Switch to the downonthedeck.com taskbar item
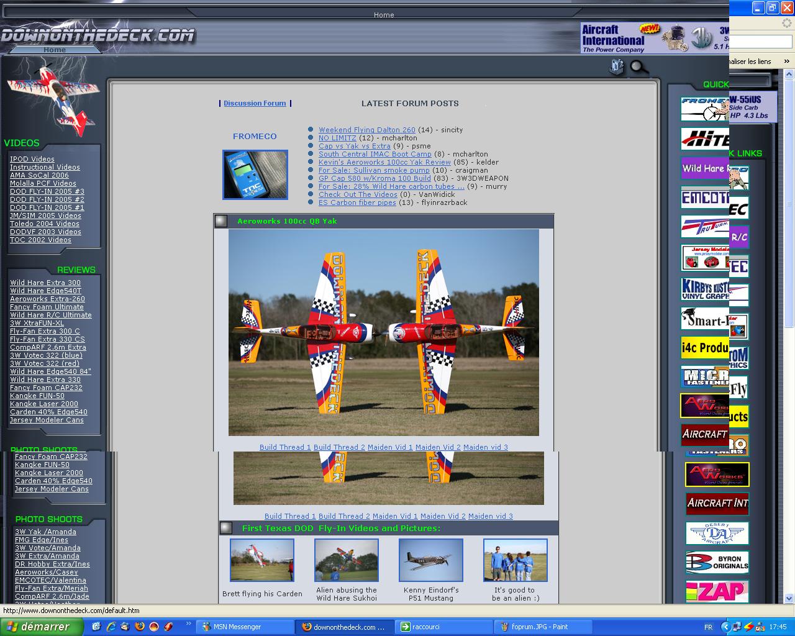The height and width of the screenshot is (636, 795). coord(345,627)
